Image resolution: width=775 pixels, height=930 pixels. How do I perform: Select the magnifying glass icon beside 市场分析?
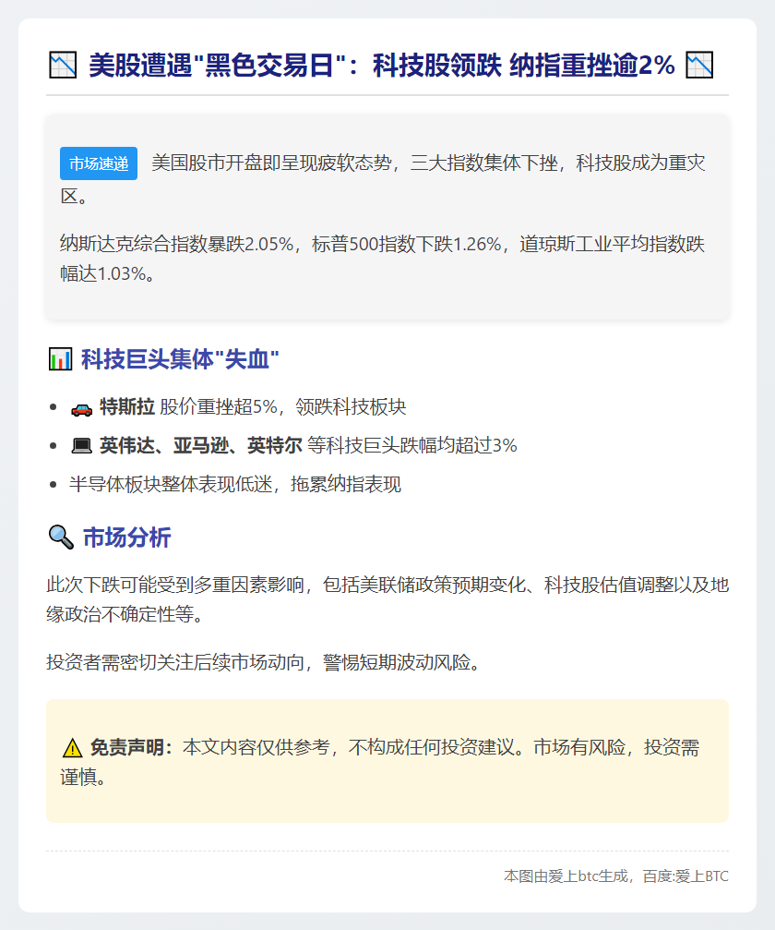coord(60,536)
